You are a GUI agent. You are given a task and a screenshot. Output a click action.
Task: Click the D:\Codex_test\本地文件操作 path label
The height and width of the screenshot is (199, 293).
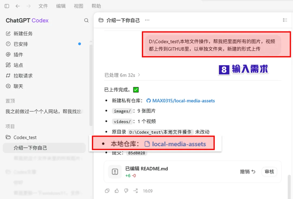tap(160, 132)
